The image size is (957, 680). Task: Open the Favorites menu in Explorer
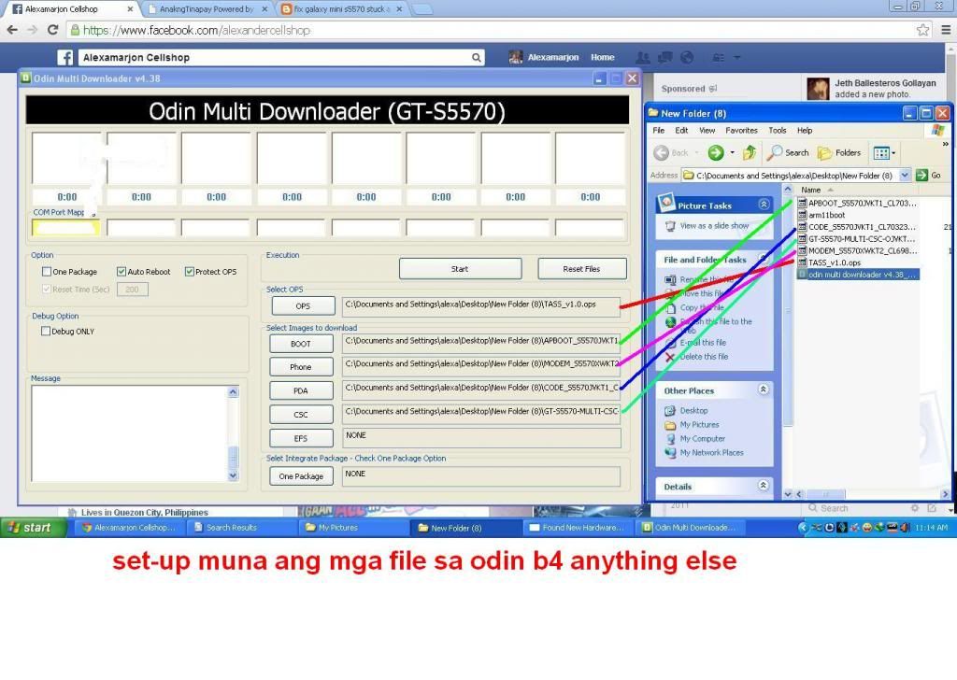click(x=741, y=131)
